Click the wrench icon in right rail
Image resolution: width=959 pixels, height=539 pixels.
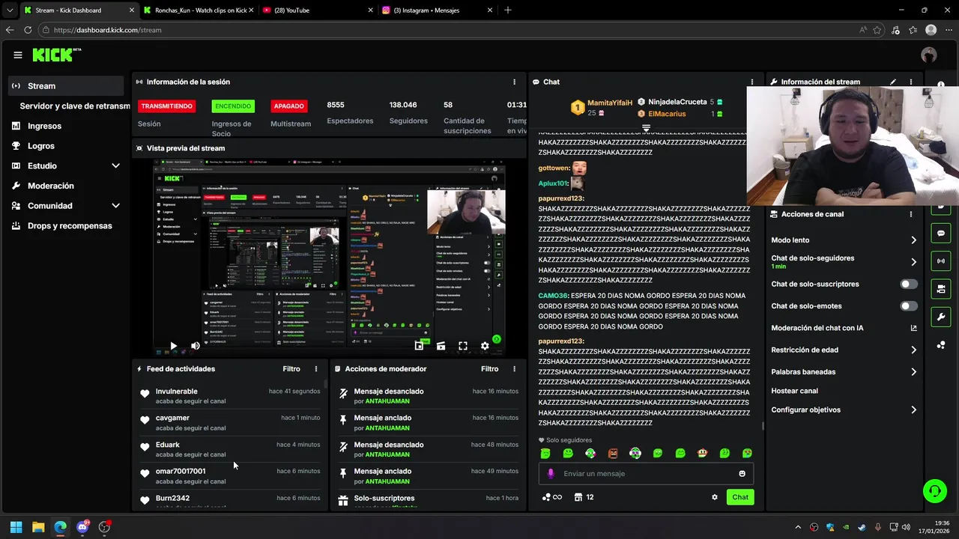tap(941, 317)
